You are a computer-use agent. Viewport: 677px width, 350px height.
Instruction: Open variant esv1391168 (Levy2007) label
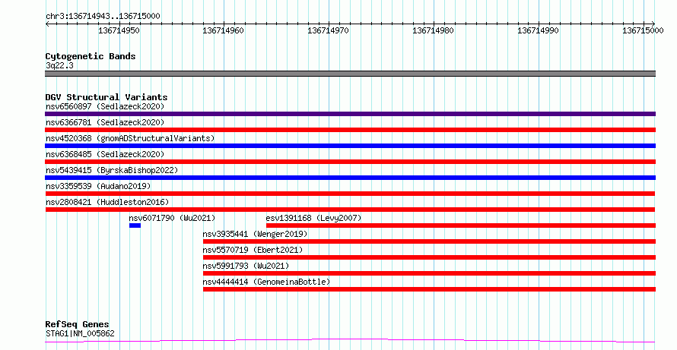pyautogui.click(x=314, y=218)
